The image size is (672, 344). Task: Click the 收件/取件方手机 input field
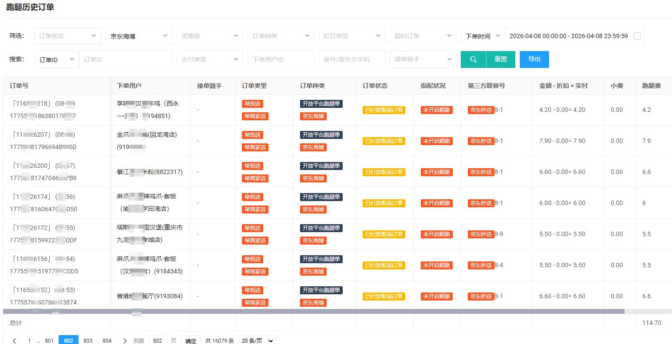(352, 59)
